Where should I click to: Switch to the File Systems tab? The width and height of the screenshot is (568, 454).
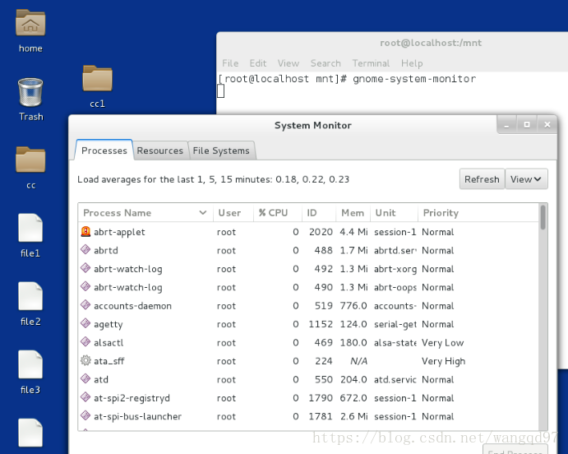coord(221,151)
